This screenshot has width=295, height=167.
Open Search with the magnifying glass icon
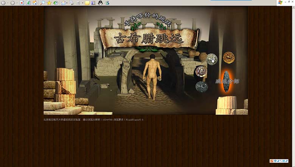tap(42, 3)
